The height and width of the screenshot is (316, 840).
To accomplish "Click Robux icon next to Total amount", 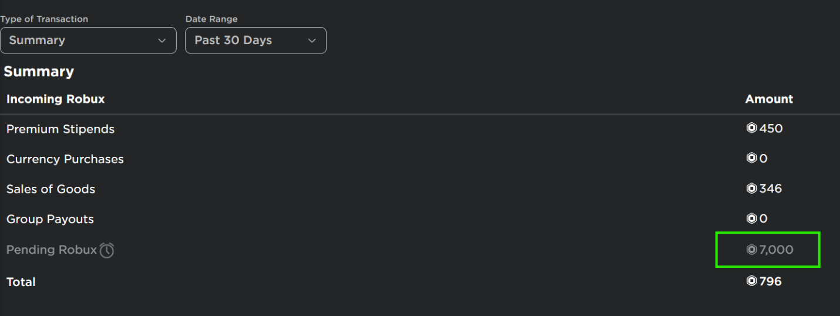I will 751,281.
